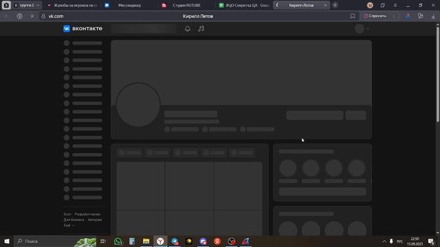The image size is (440, 247).
Task: Open VK notifications bell
Action: click(188, 29)
